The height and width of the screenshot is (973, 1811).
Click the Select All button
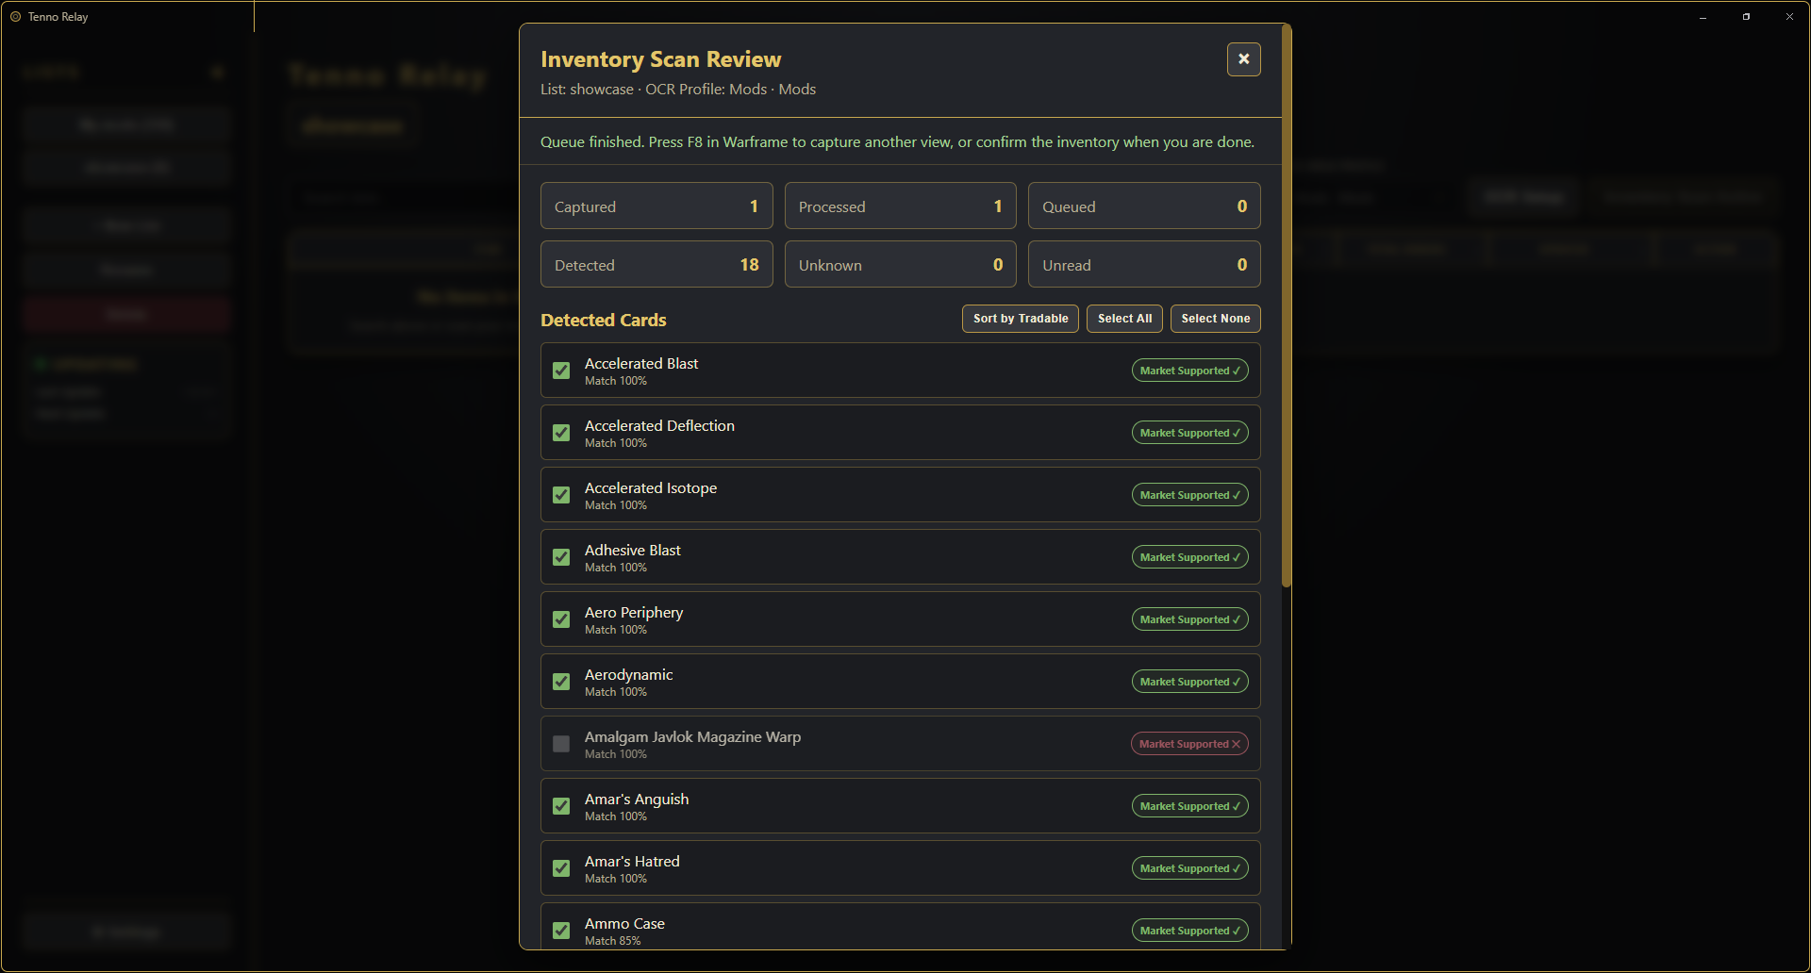(1124, 319)
